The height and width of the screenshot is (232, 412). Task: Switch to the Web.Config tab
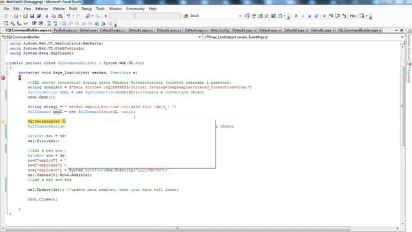click(220, 30)
